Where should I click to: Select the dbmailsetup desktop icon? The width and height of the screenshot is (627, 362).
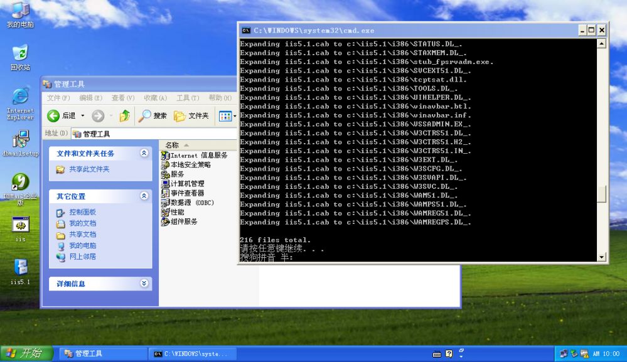tap(20, 142)
